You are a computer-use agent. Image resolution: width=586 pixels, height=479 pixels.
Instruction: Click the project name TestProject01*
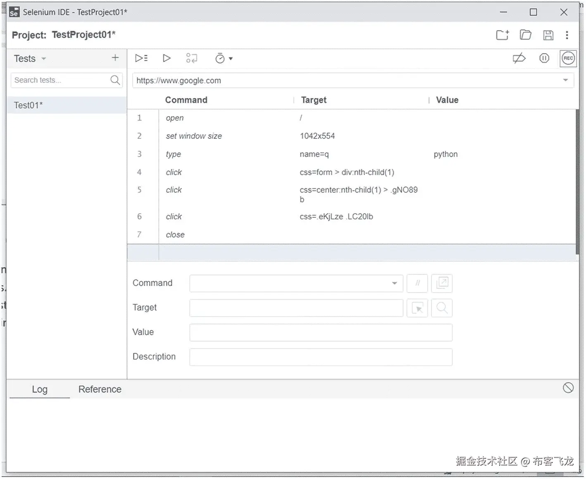83,35
